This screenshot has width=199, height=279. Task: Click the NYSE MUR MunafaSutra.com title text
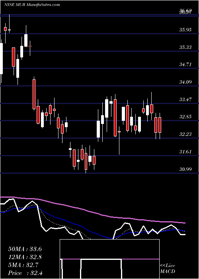tap(32, 5)
